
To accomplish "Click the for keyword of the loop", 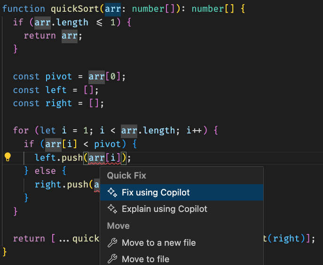I will [x=21, y=130].
